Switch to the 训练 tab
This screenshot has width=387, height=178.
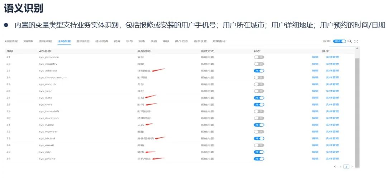click(x=142, y=41)
